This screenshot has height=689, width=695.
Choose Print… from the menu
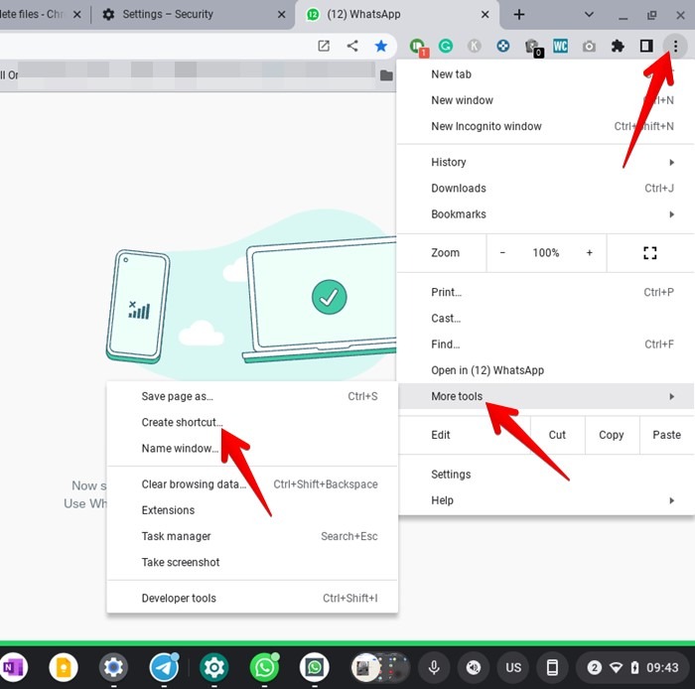click(x=545, y=293)
